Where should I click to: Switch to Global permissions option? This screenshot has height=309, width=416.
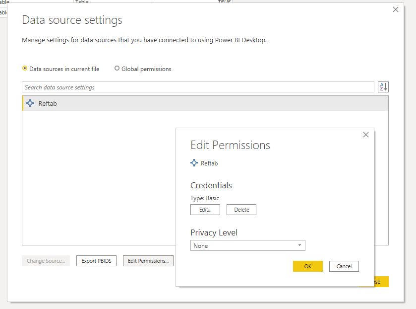117,69
